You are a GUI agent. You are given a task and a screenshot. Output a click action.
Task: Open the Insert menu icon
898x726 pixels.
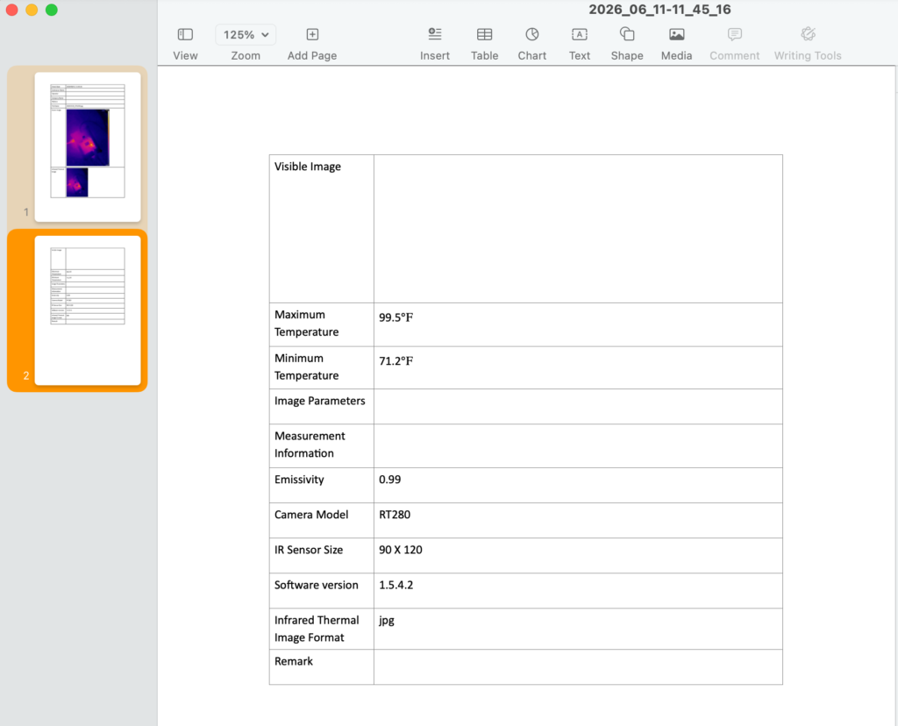(435, 34)
